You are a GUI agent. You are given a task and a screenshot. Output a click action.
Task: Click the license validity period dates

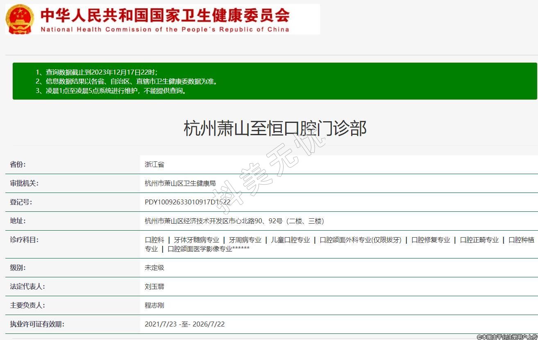tap(184, 324)
